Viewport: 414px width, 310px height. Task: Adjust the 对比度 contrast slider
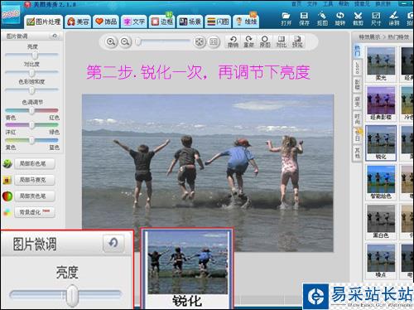31,73
